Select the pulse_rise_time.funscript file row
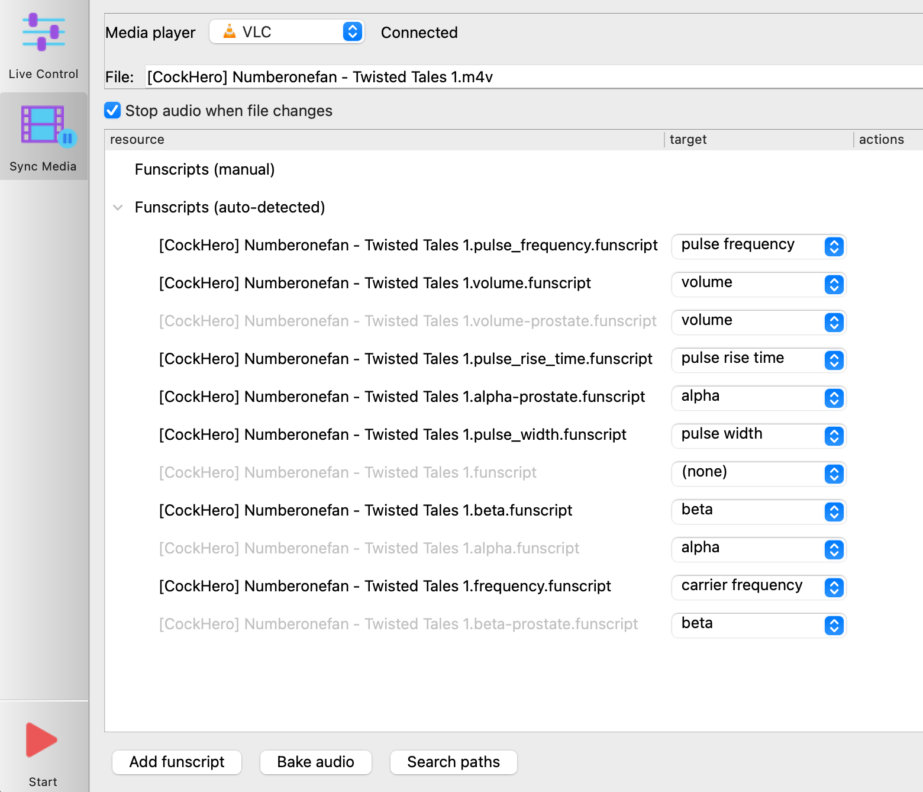This screenshot has height=792, width=923. coord(406,359)
